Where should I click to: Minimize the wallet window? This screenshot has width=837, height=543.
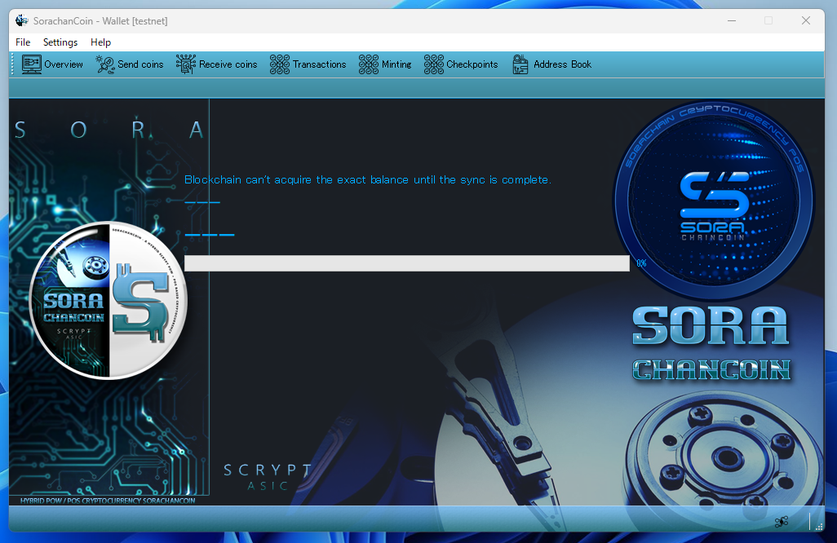730,21
